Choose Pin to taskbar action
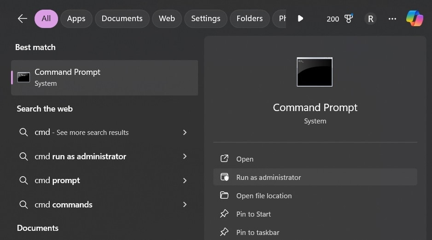The image size is (432, 240). click(x=315, y=232)
